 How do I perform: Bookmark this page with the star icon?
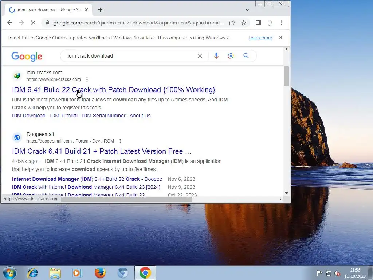tap(244, 23)
